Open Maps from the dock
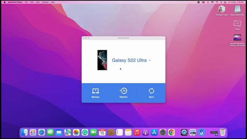The width and height of the screenshot is (247, 139). pos(68,132)
